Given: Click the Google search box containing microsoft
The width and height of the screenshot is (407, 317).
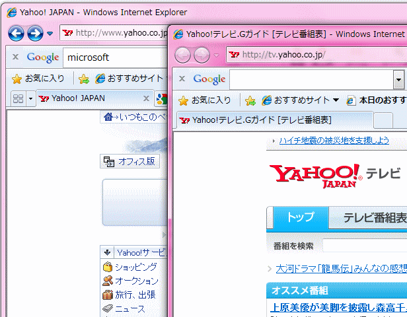Looking at the screenshot, I should pos(116,57).
